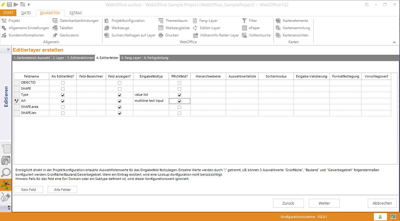
Task: Expand the collapsed left sidebar panel
Action: click(9, 49)
